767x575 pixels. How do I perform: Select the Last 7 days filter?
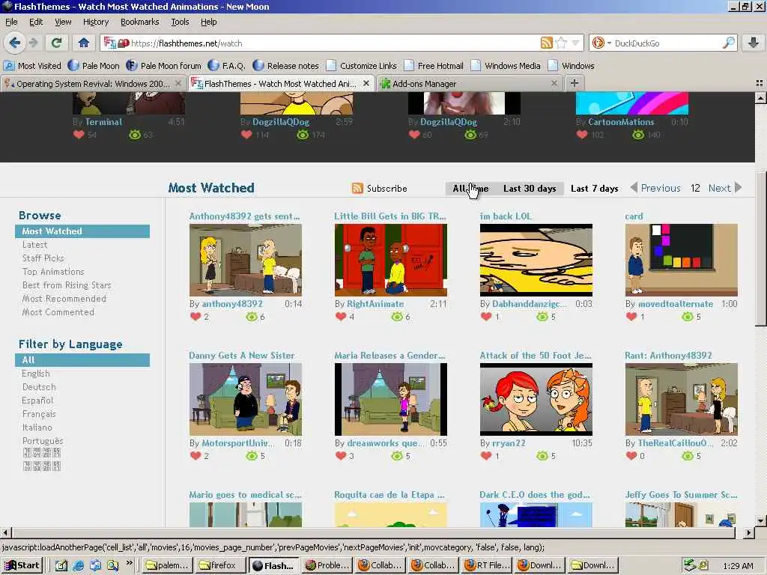click(x=594, y=188)
